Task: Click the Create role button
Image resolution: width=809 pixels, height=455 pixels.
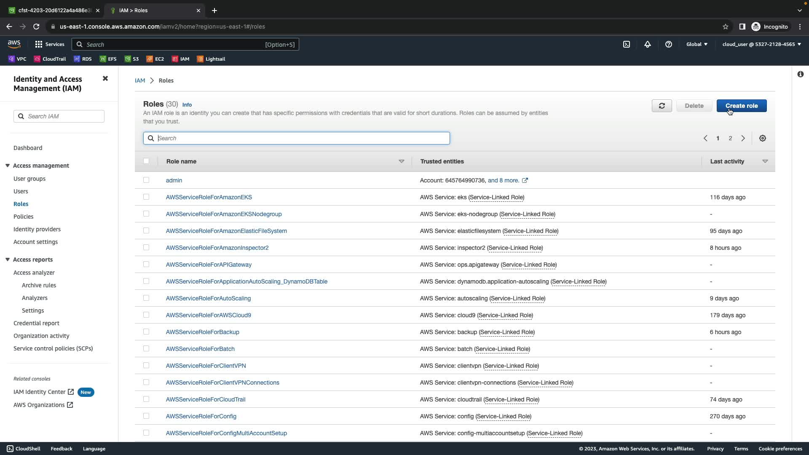Action: click(741, 106)
